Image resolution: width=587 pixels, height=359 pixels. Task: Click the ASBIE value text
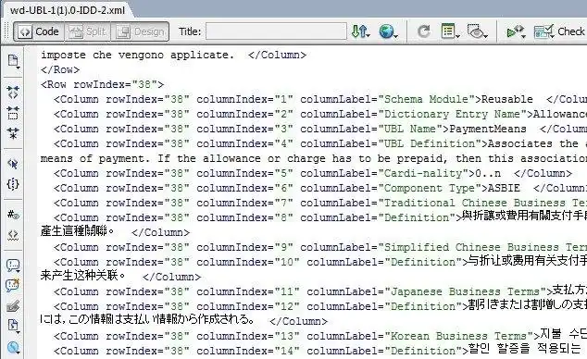coord(504,188)
